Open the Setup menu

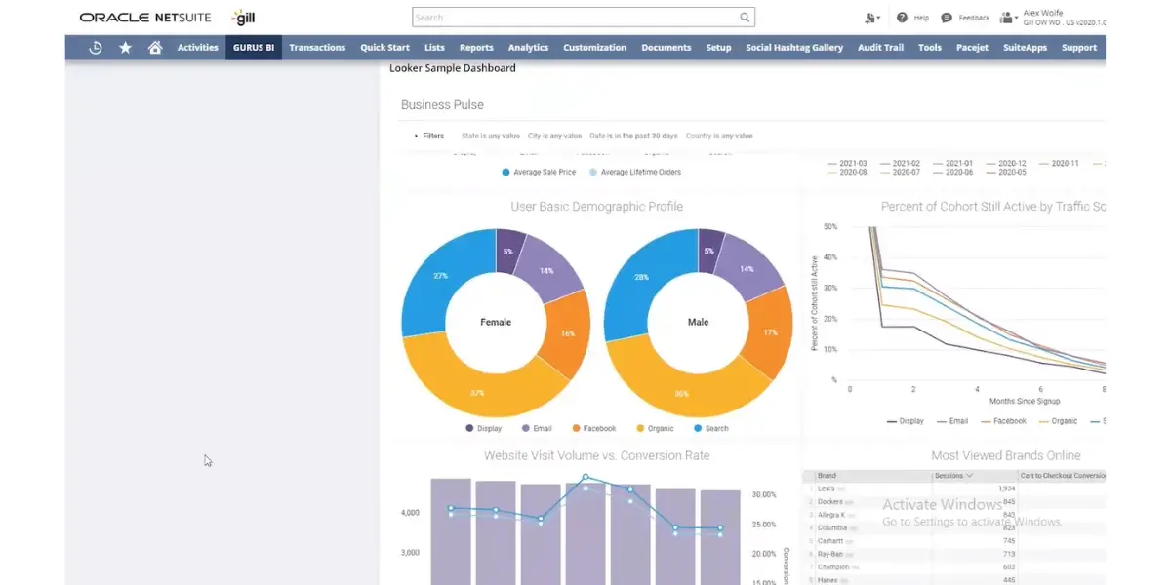click(718, 47)
